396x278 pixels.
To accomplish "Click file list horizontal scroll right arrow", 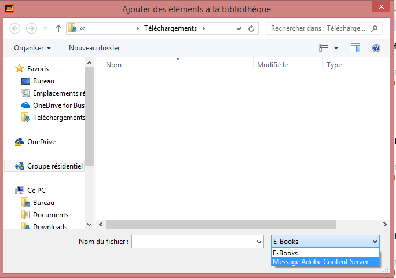I will 384,224.
